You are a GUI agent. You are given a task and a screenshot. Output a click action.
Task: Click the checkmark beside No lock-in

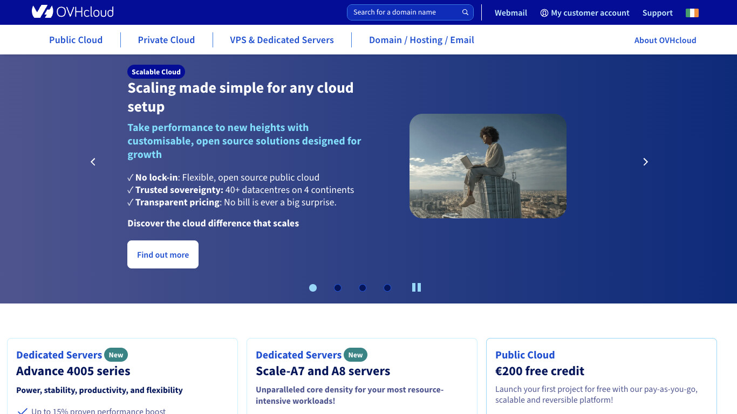click(129, 177)
